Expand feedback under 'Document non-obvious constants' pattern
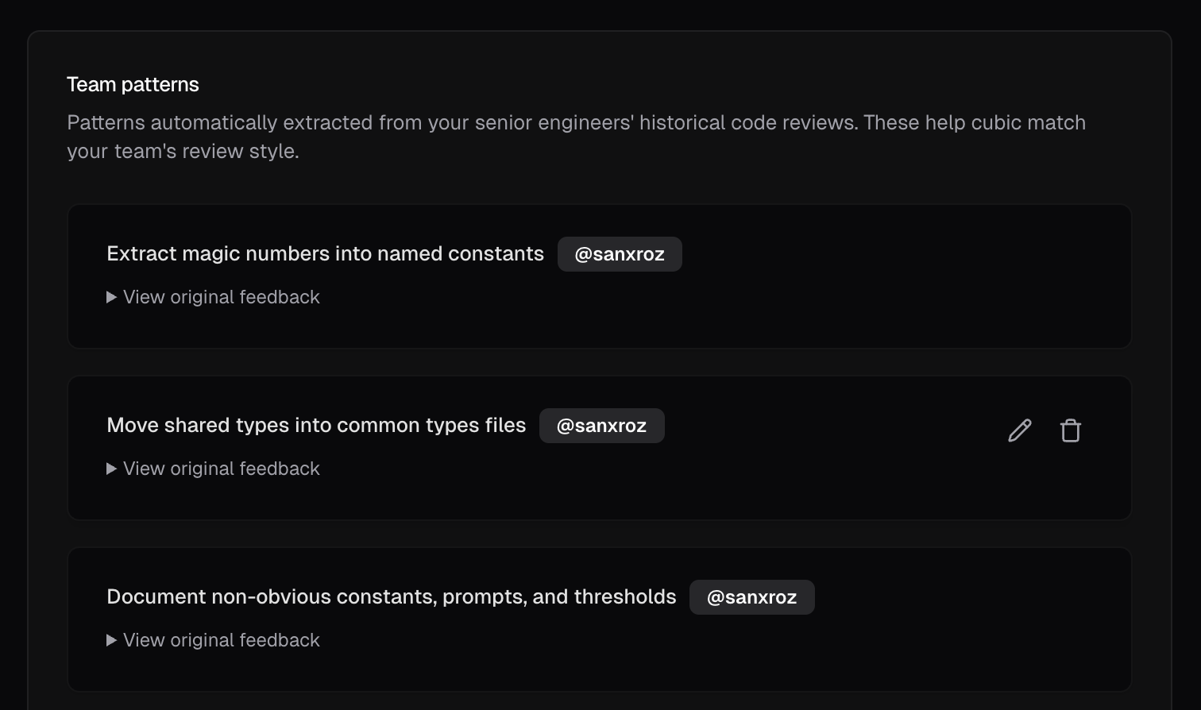The width and height of the screenshot is (1201, 710). click(221, 639)
